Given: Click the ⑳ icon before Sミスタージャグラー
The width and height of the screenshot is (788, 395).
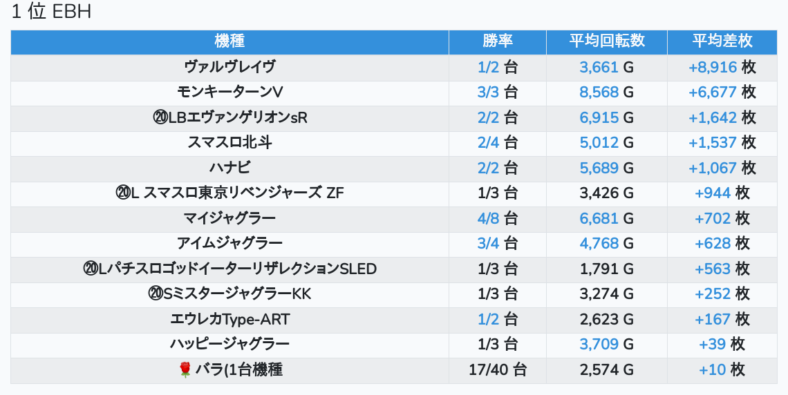Looking at the screenshot, I should tap(156, 294).
